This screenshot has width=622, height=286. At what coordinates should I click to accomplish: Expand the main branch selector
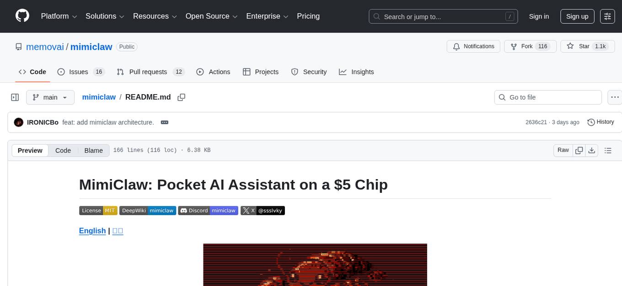(50, 97)
